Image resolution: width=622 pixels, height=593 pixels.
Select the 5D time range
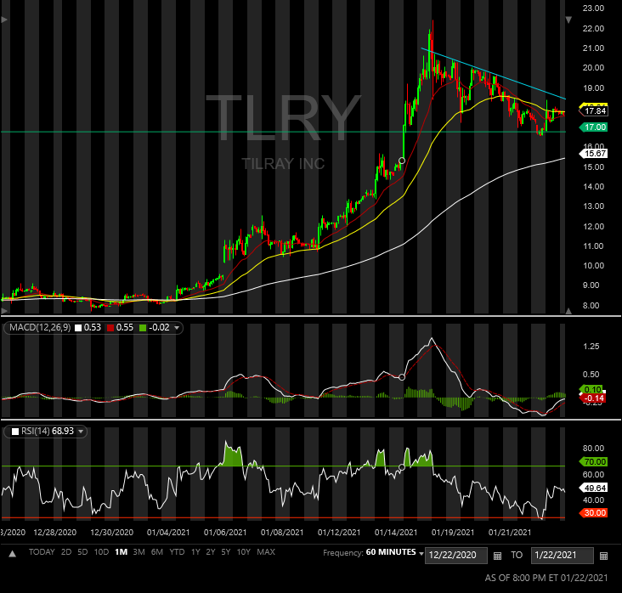point(82,552)
